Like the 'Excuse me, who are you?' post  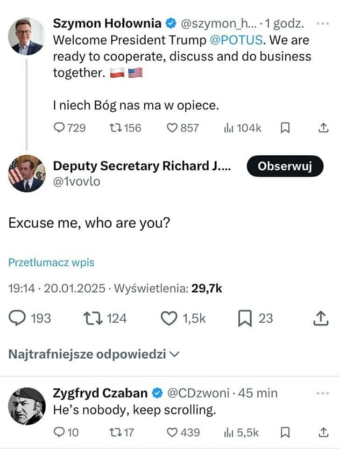point(168,319)
